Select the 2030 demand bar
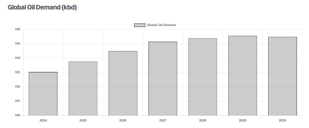The height and width of the screenshot is (128, 309). click(282, 76)
